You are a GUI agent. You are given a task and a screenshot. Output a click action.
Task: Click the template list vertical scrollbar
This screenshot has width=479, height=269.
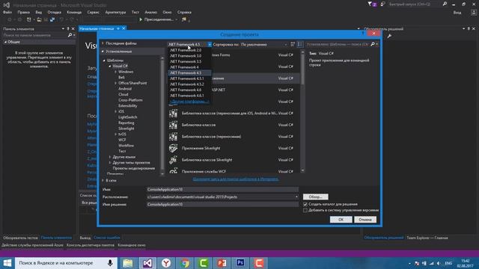pos(302,111)
